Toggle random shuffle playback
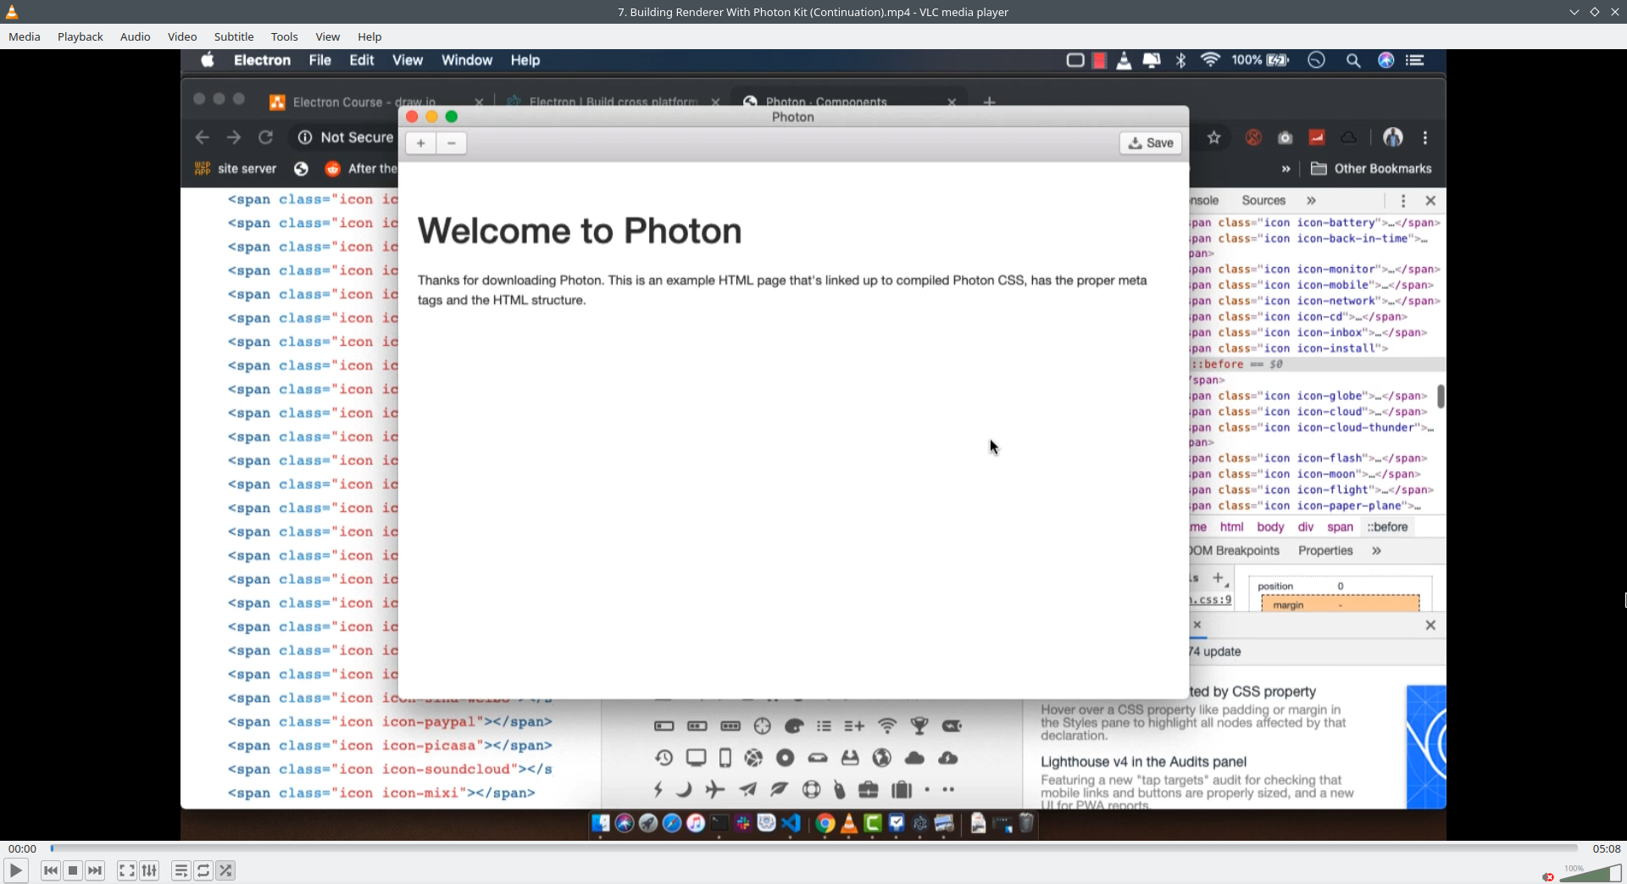 pos(225,870)
